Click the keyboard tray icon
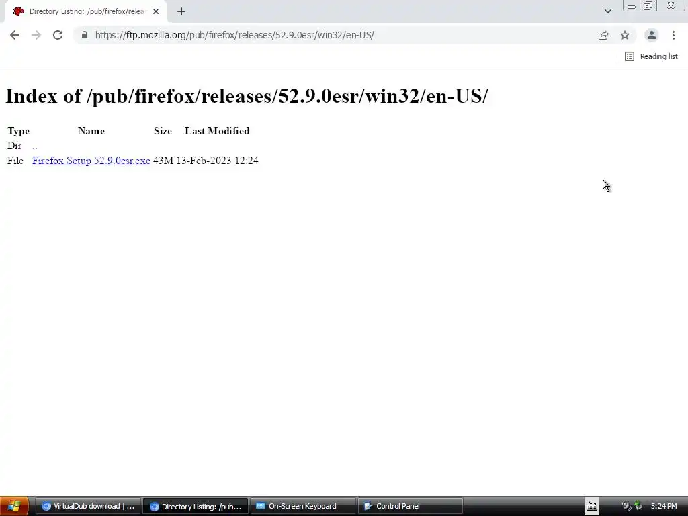688x516 pixels. [x=592, y=507]
